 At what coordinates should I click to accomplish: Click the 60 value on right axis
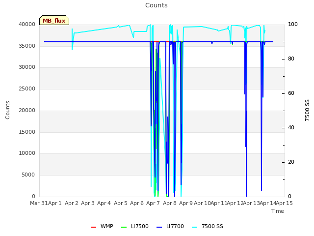pos(291,93)
